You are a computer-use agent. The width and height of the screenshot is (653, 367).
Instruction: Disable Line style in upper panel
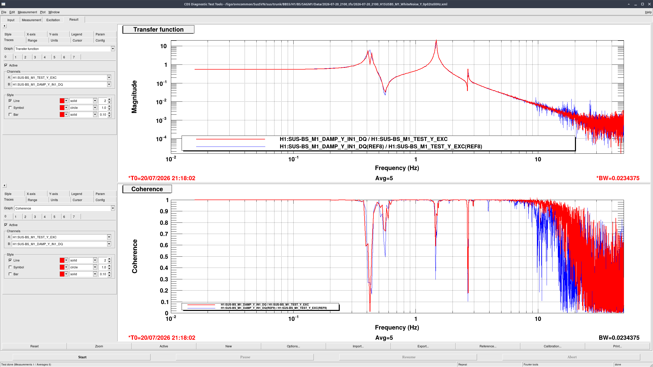tap(10, 101)
